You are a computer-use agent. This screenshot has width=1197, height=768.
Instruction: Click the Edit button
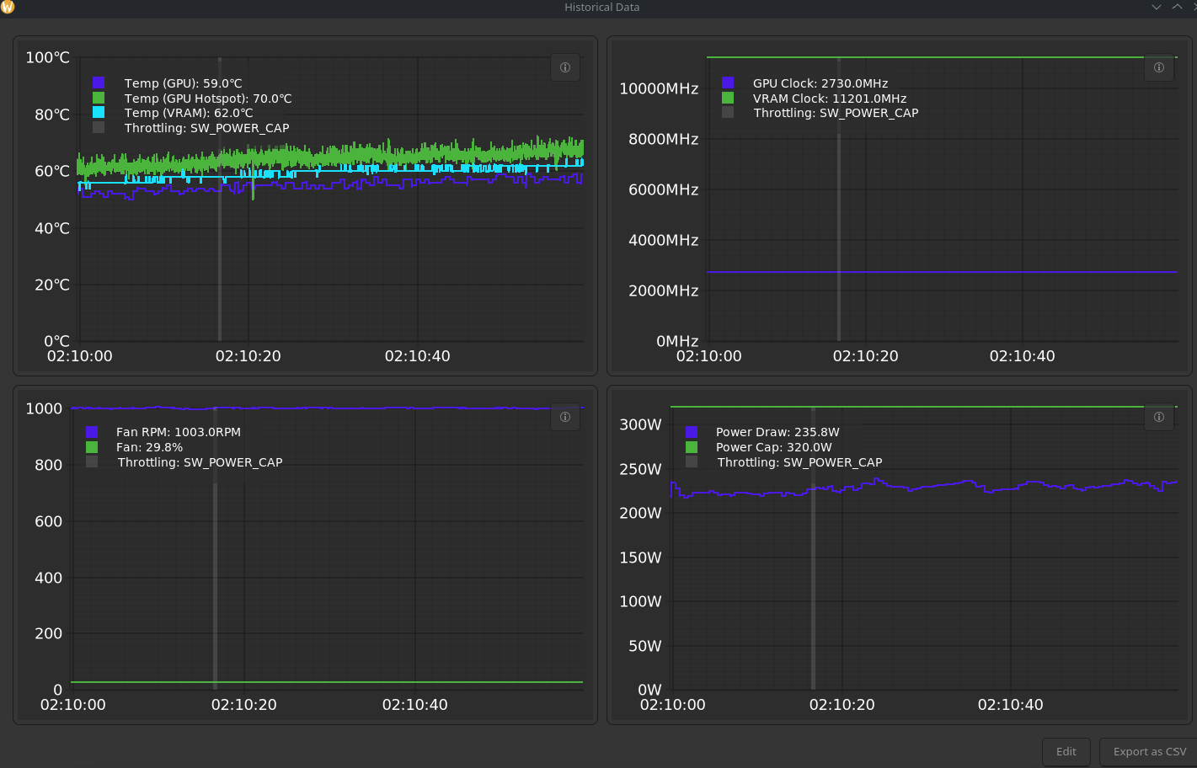1066,752
